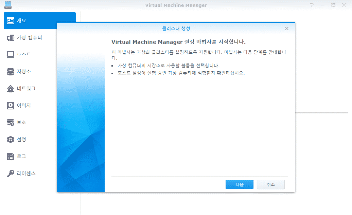Click the 가상 컴퓨터 virtual machine icon
This screenshot has width=352, height=215.
10,38
